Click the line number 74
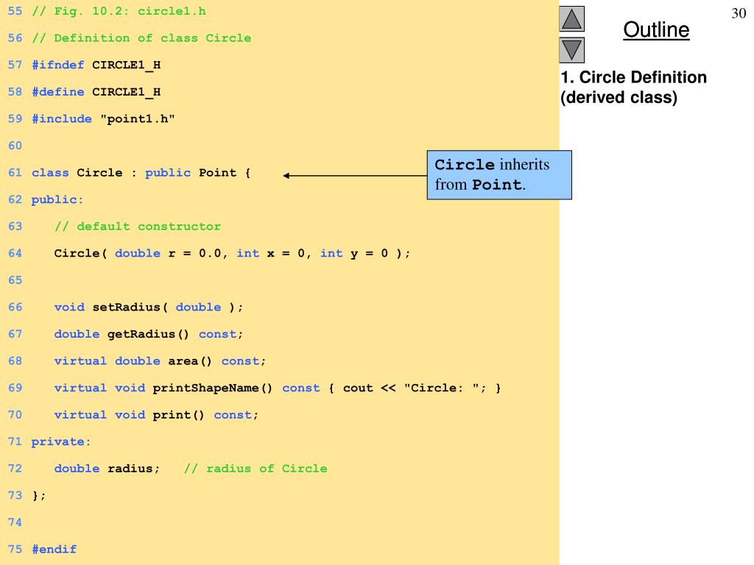This screenshot has height=565, width=754. 15,522
